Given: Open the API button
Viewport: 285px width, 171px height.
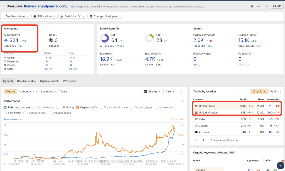Looking at the screenshot, I should tap(277, 6).
